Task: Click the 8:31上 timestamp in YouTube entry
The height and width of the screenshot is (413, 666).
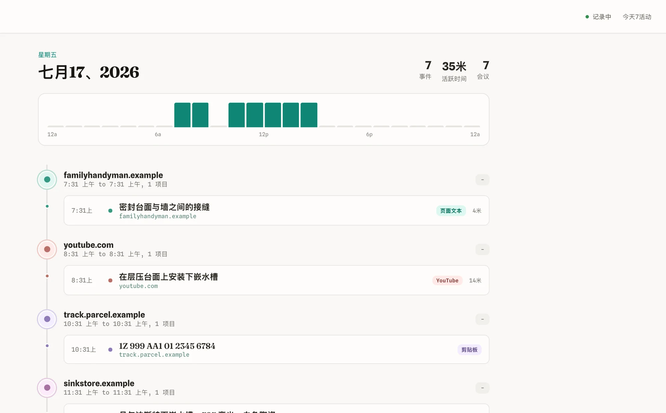Action: [82, 280]
